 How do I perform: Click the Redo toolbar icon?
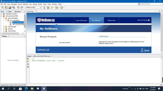point(22,7)
